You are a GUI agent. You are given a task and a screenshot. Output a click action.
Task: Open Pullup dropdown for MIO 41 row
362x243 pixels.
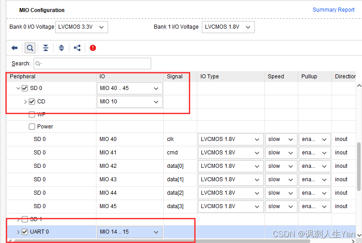pyautogui.click(x=314, y=153)
